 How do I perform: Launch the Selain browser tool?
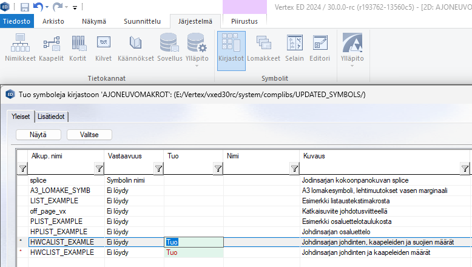(295, 47)
